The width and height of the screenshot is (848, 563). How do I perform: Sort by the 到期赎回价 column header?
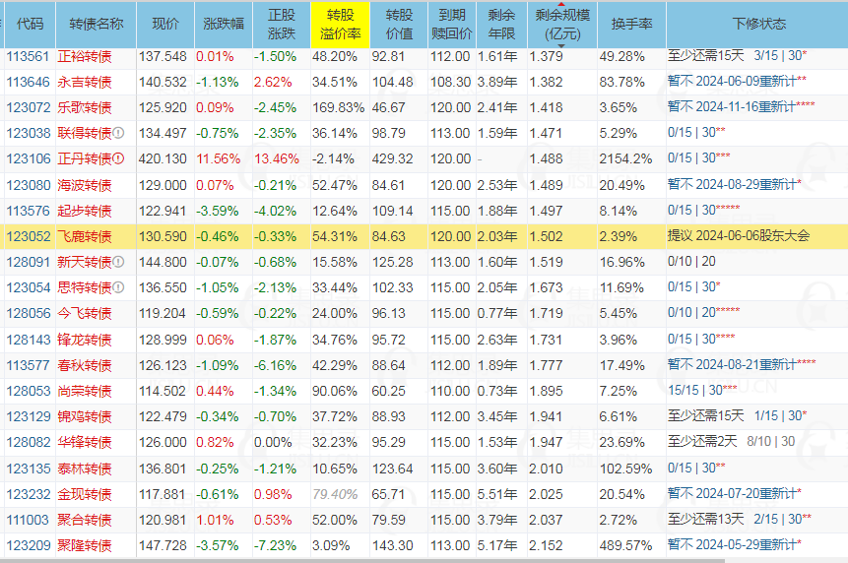452,25
